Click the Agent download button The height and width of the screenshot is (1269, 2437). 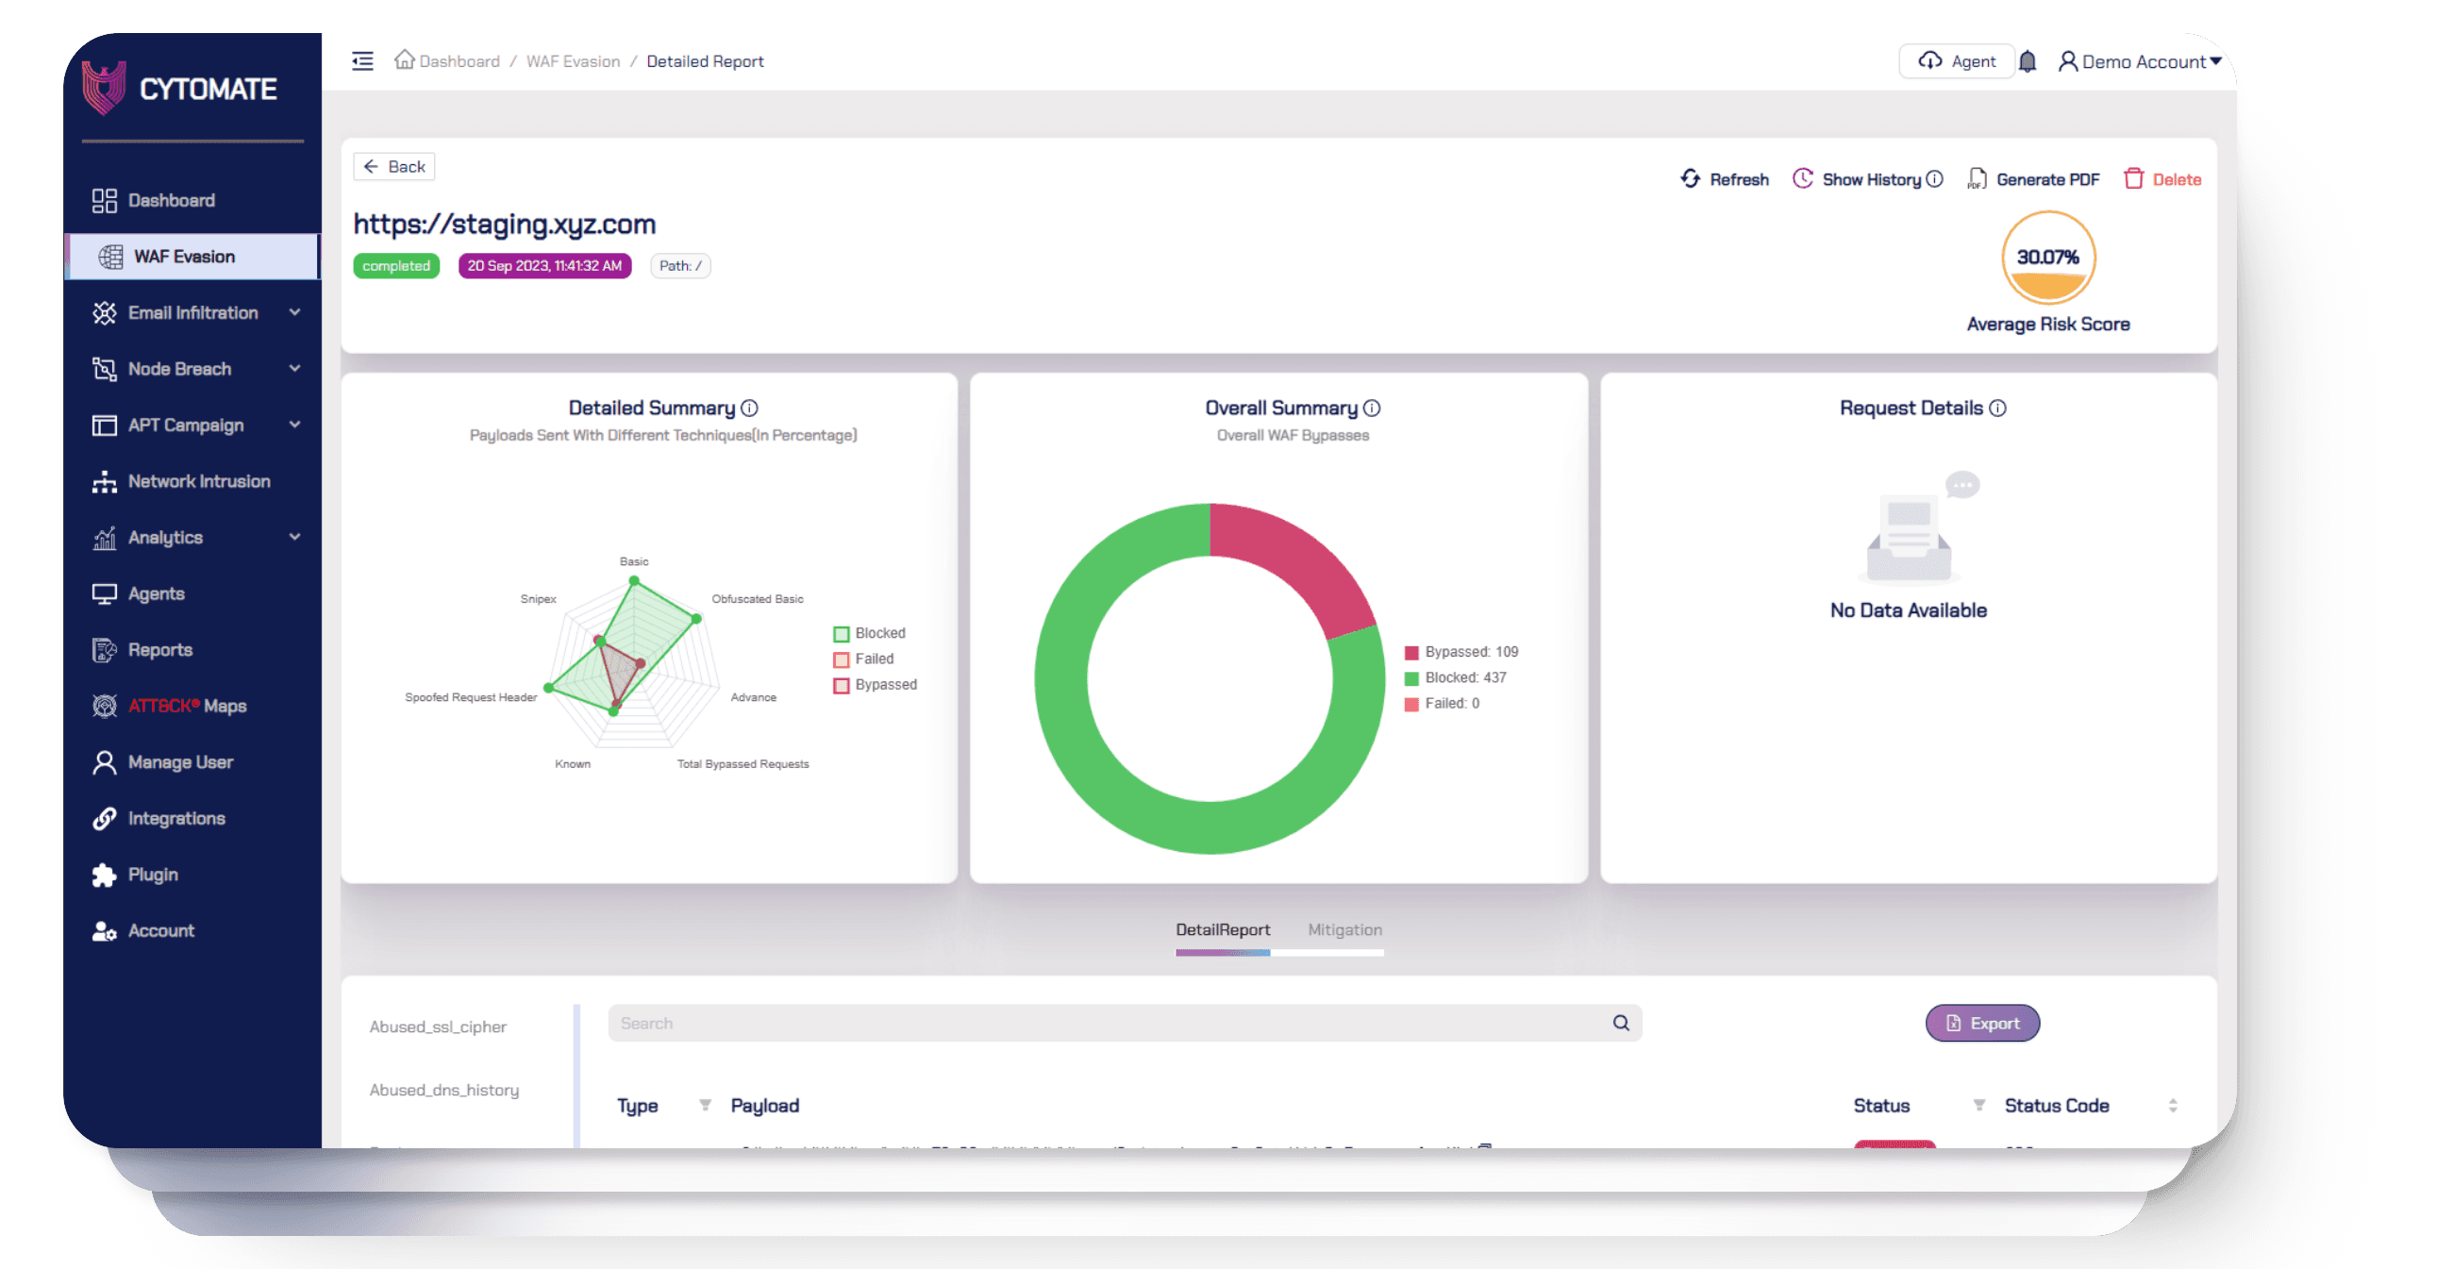pyautogui.click(x=1957, y=61)
